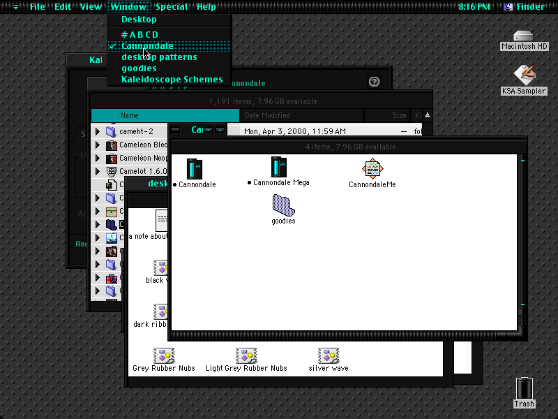
Task: Choose Desktop from the Window menu
Action: [169, 20]
